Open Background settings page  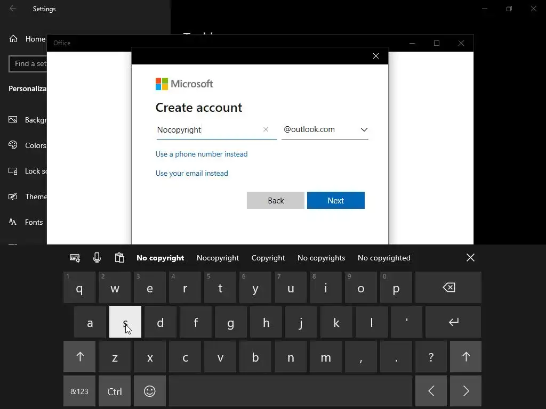[27, 120]
